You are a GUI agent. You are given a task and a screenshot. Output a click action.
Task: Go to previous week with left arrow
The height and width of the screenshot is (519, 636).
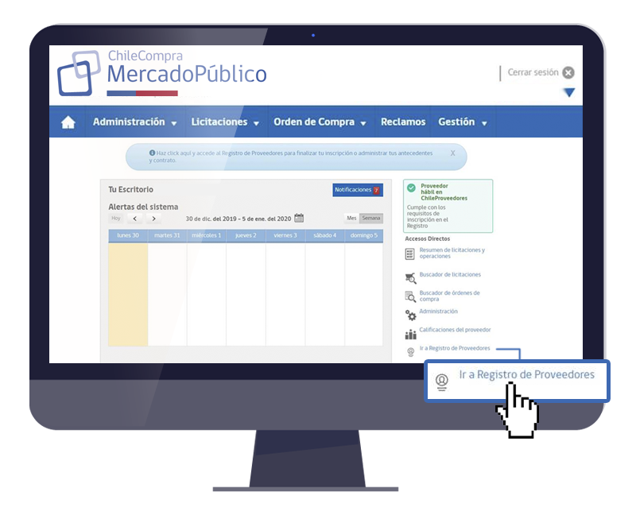point(135,219)
